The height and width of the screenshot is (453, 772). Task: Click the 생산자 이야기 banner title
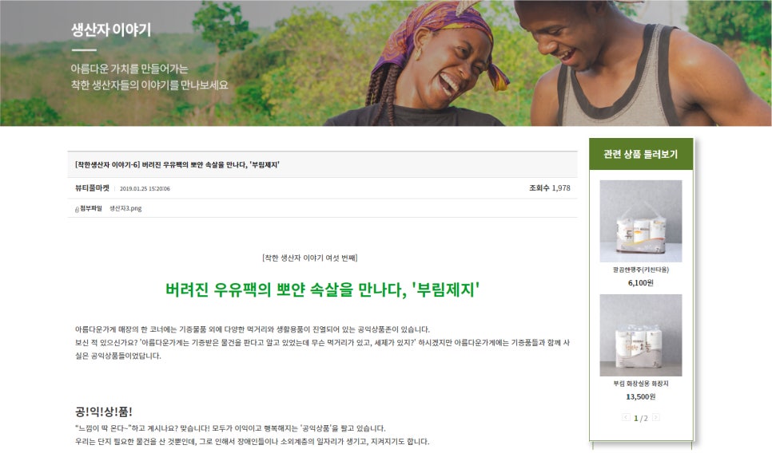coord(111,30)
